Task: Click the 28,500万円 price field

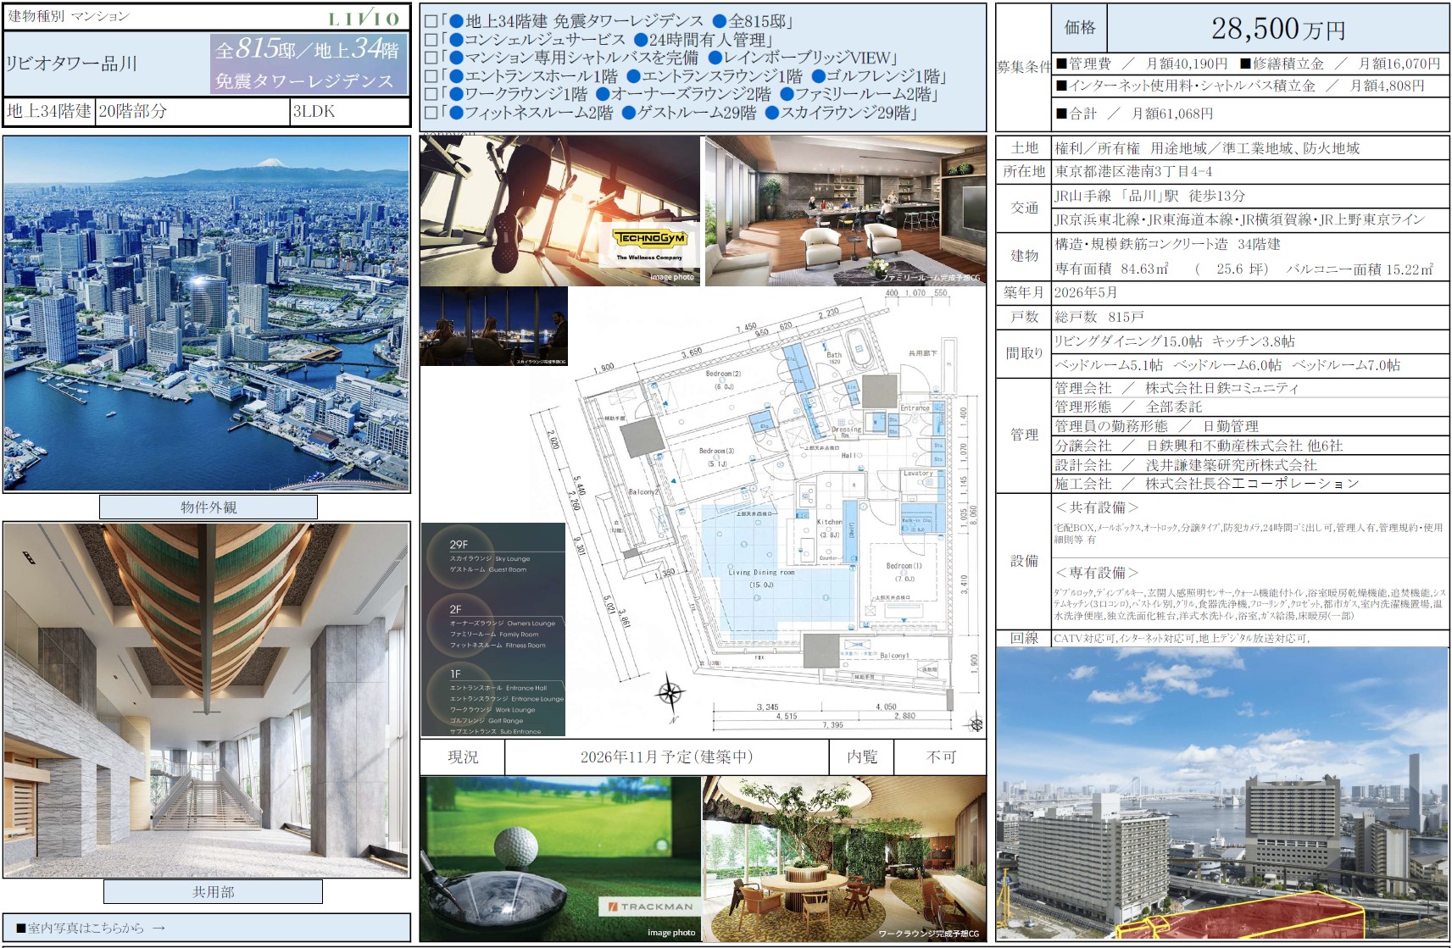Action: point(1277,30)
